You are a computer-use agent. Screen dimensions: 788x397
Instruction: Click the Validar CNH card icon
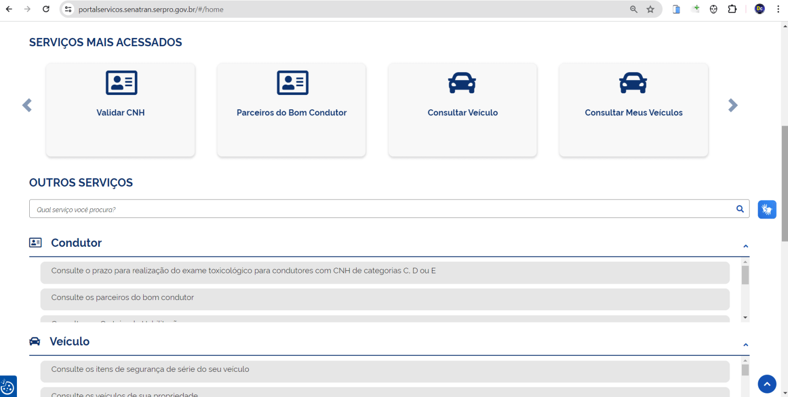[x=121, y=82]
